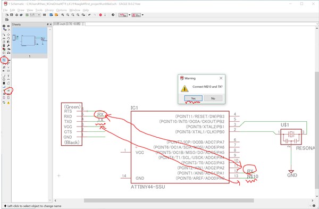Viewport: 319px width, 209px height.
Task: Click the Redo arrow icon
Action: (95, 15)
